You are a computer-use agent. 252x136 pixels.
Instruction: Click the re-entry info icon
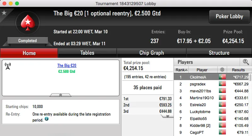47,119
